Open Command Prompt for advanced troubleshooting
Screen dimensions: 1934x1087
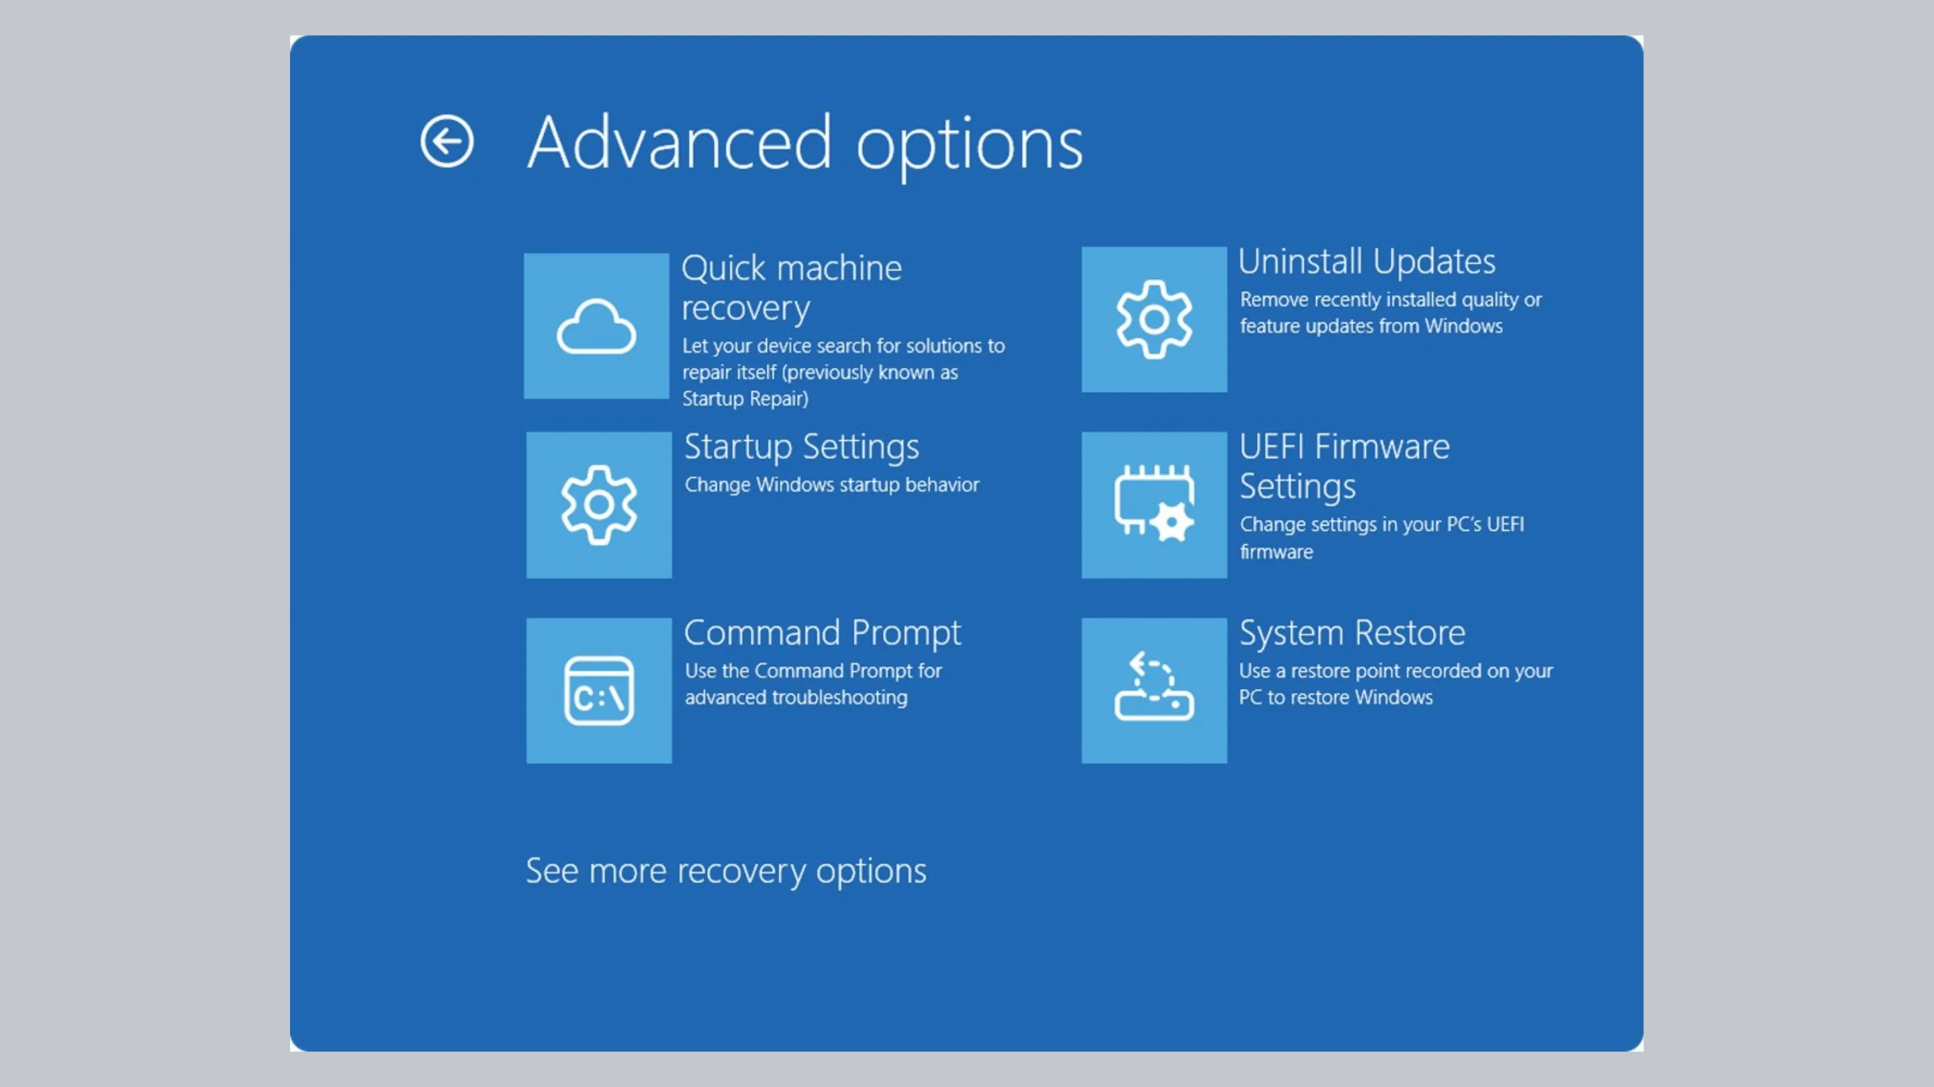[x=822, y=632]
